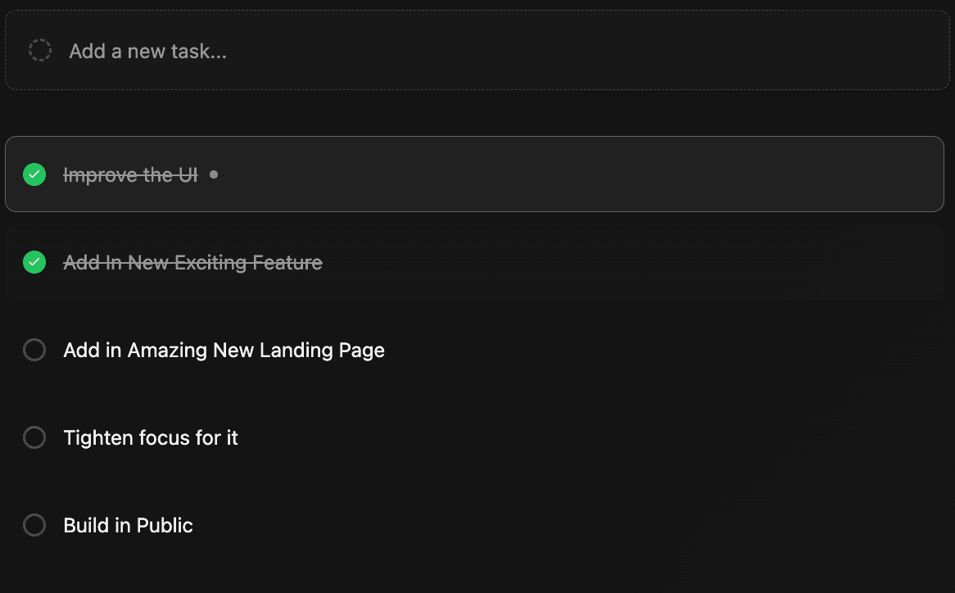Tick the "Build in Public" circle checkbox
955x593 pixels.
click(34, 525)
